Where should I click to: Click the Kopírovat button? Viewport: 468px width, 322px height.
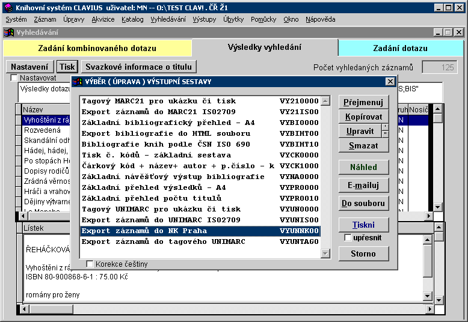363,117
